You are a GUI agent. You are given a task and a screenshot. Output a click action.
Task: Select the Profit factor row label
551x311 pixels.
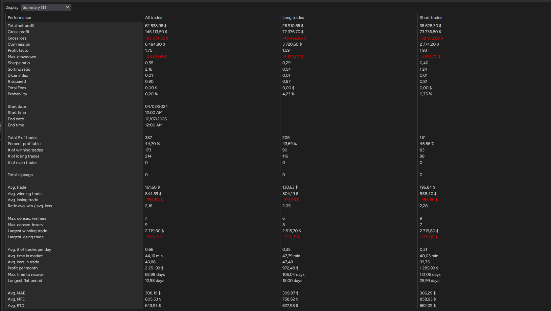pos(19,50)
